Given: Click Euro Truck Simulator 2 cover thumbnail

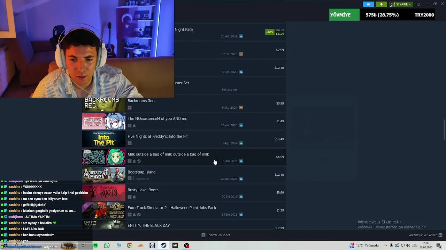Looking at the screenshot, I should 104,211.
